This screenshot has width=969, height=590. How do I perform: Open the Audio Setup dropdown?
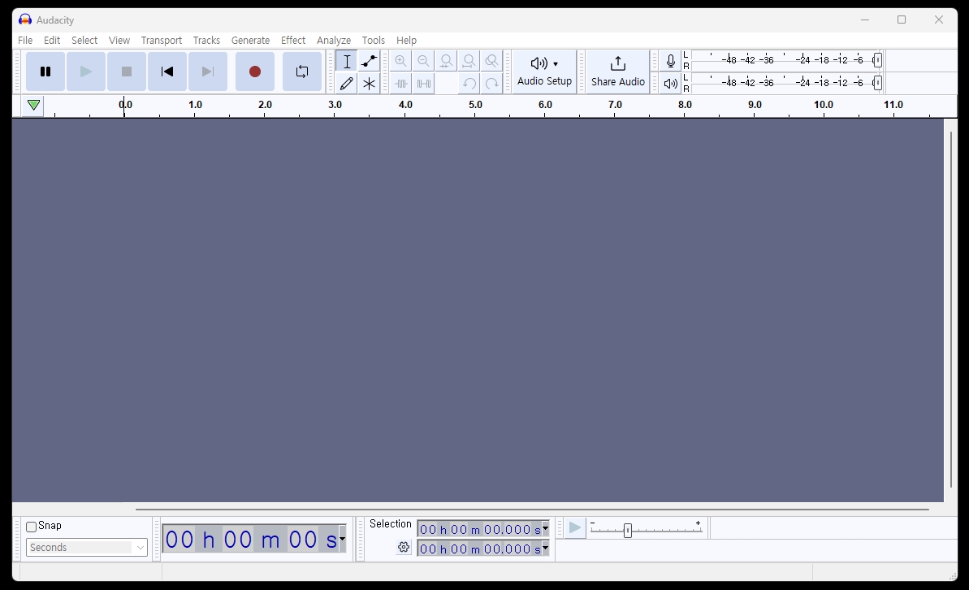(x=544, y=72)
